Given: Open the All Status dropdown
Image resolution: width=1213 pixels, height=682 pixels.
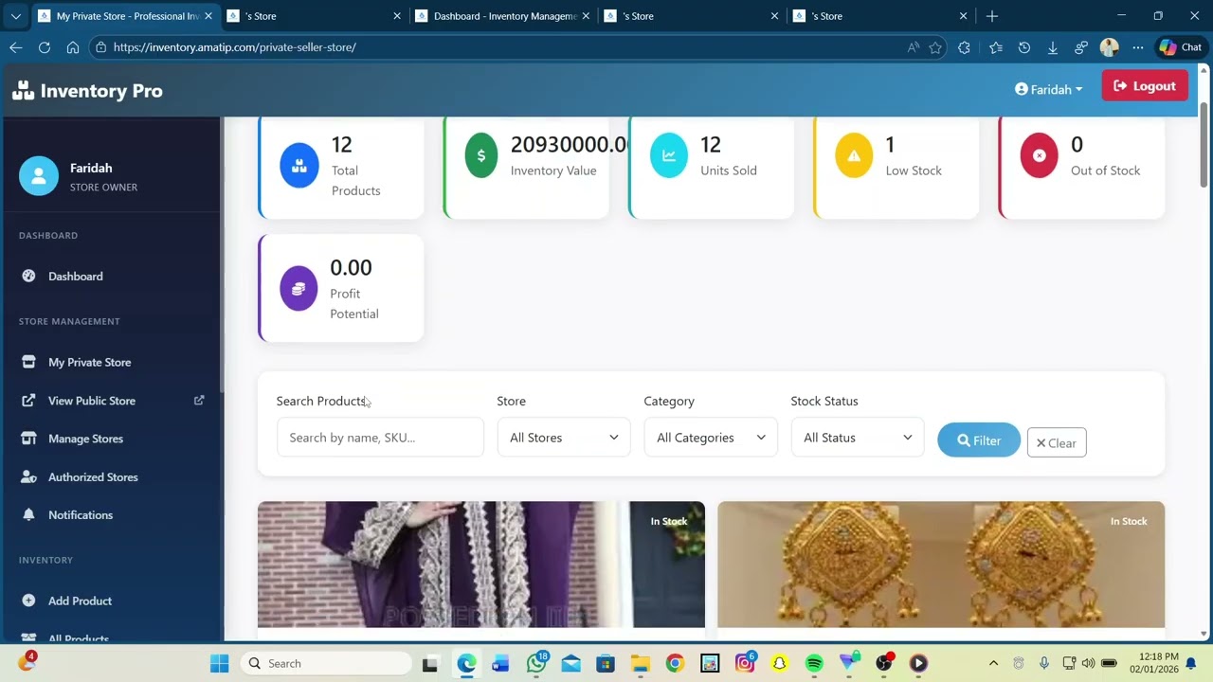Looking at the screenshot, I should tap(858, 438).
